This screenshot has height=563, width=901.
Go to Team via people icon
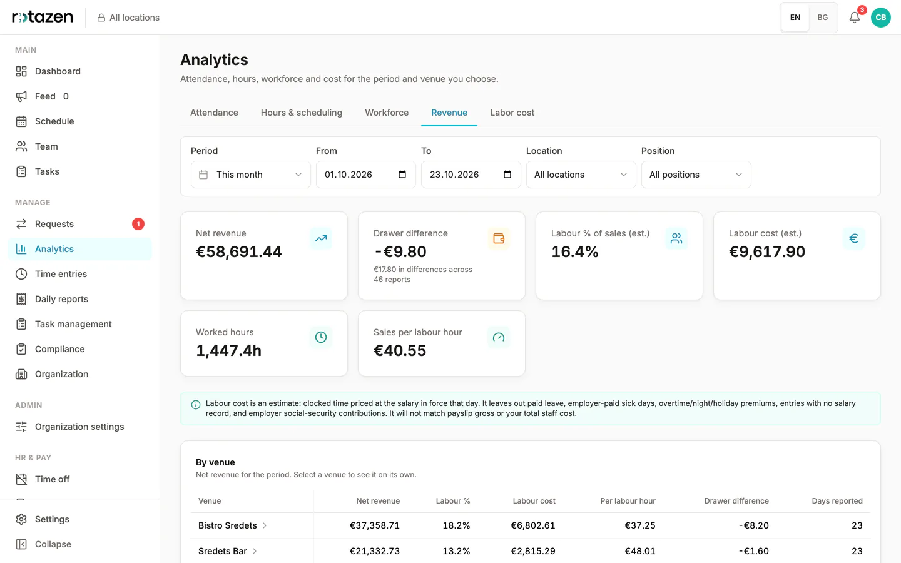point(21,146)
